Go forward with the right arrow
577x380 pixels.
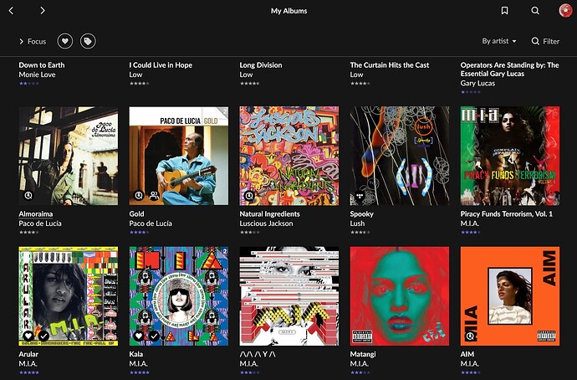click(43, 10)
